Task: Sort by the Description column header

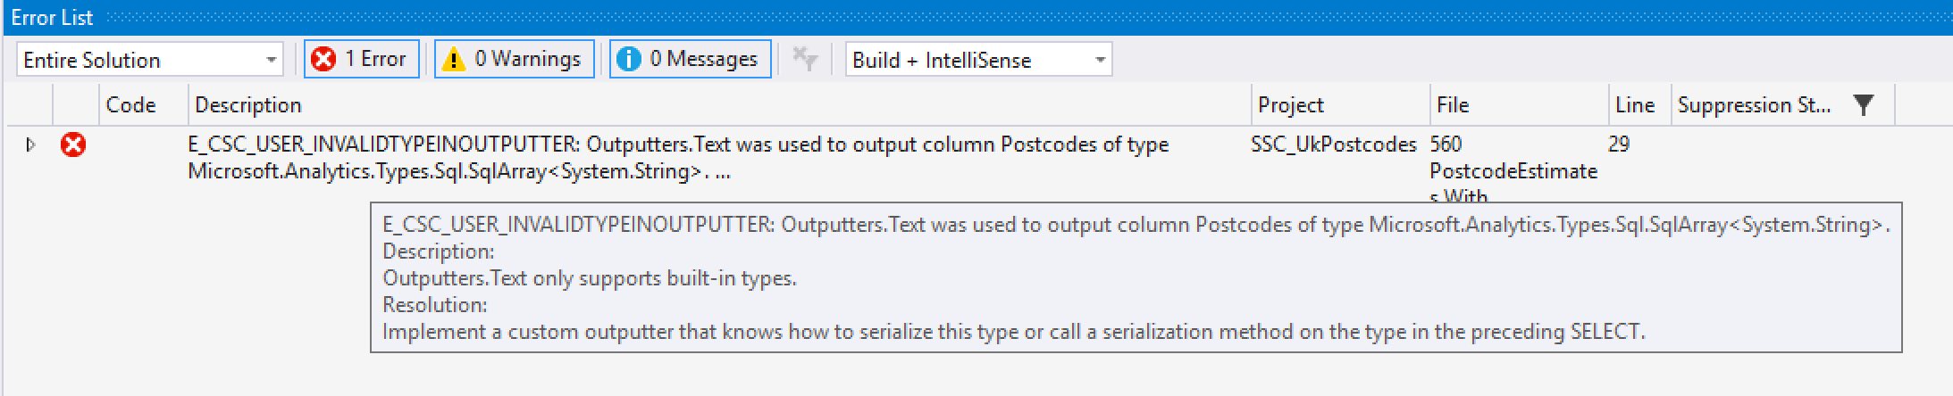Action: tap(248, 105)
